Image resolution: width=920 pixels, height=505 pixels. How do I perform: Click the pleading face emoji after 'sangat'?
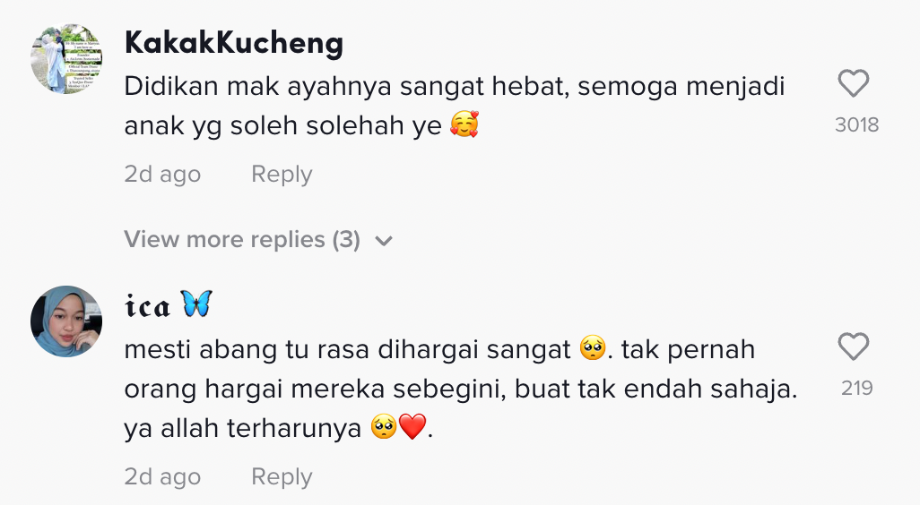[x=592, y=349]
